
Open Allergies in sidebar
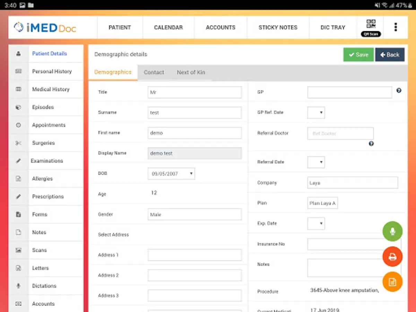coord(42,179)
